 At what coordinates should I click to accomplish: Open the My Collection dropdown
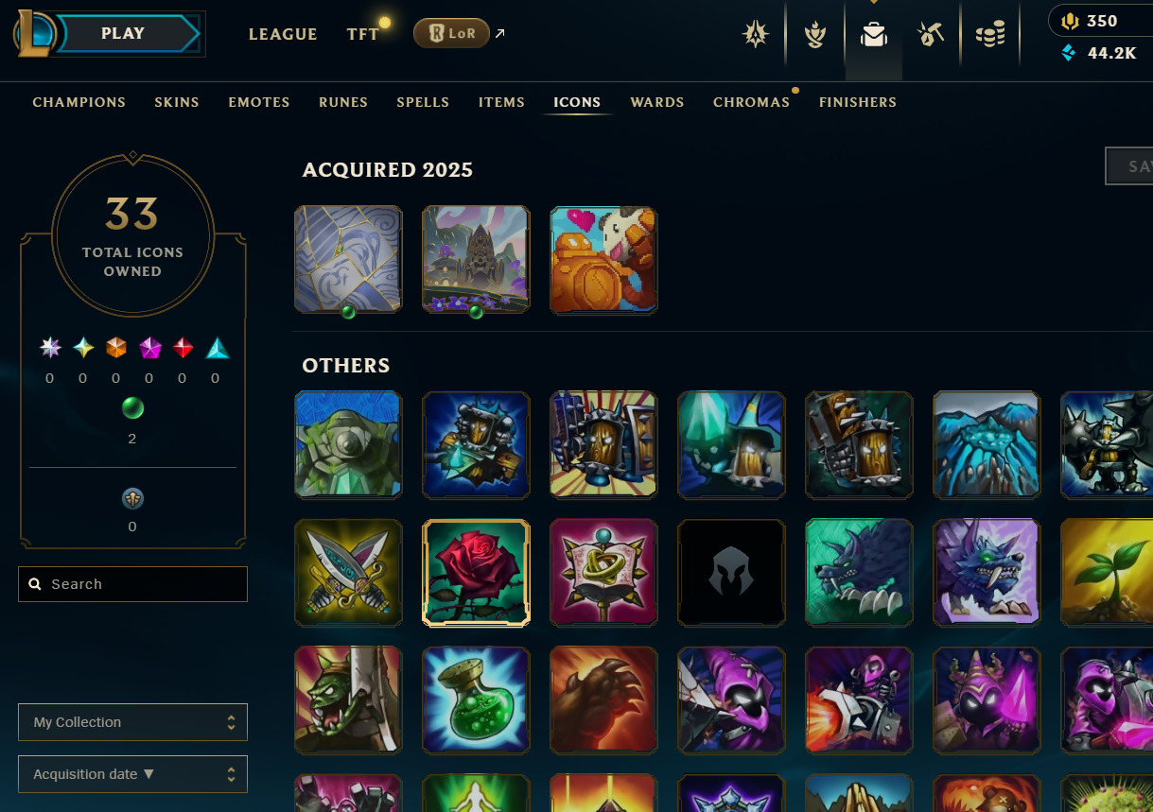tap(132, 722)
